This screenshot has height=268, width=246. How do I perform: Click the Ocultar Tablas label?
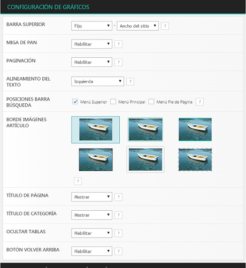(x=26, y=232)
